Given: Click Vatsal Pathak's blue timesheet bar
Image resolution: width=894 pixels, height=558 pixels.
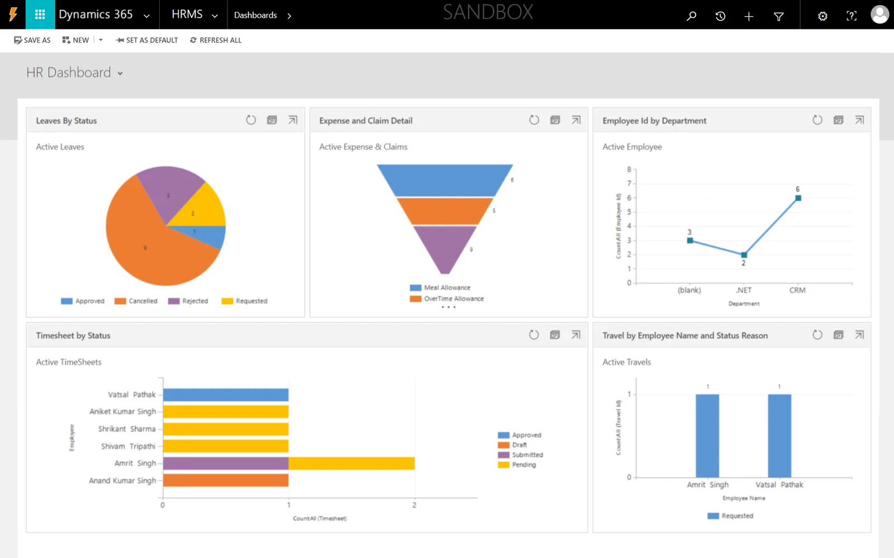Looking at the screenshot, I should click(226, 395).
